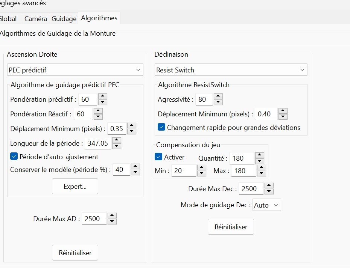
Task: Increase Agressivité spinner value
Action: click(218, 96)
